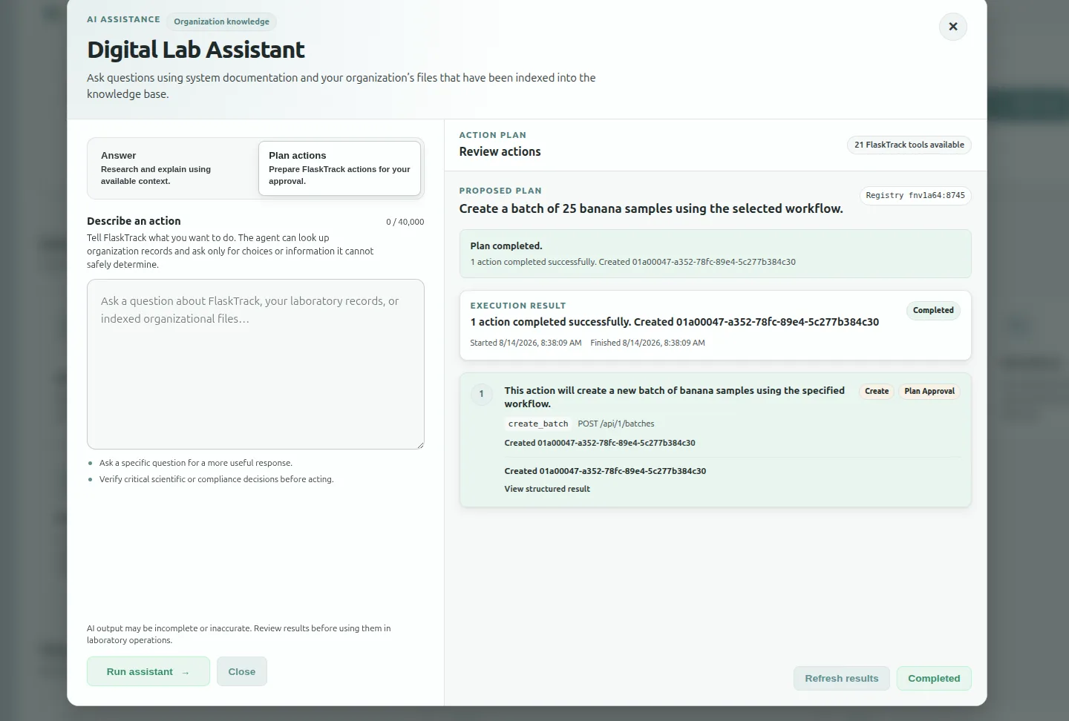Click the tip about verifying critical scientific decisions

217,479
